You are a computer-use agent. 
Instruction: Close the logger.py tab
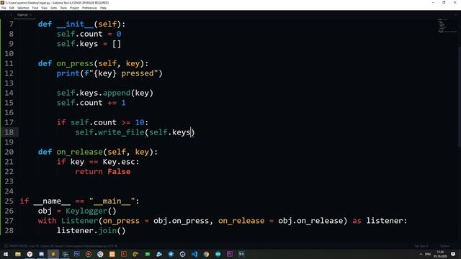point(30,14)
